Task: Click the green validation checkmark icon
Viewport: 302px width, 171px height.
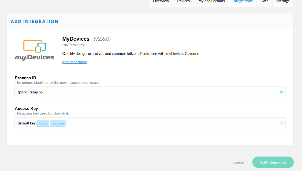Action: [x=281, y=92]
